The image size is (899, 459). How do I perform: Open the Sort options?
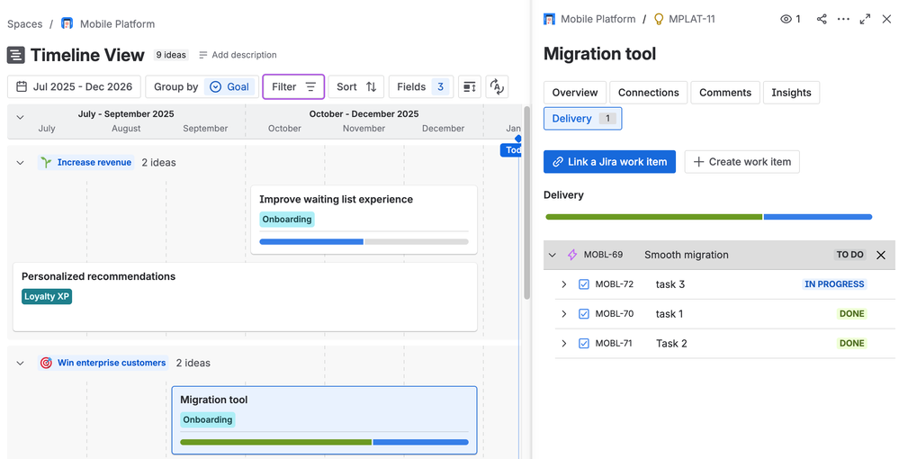point(356,86)
